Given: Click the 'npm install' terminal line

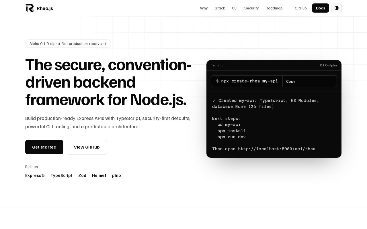Looking at the screenshot, I should [x=232, y=131].
